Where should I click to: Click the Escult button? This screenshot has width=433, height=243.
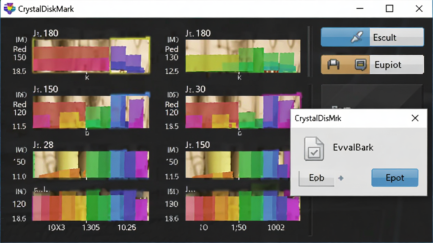(372, 37)
